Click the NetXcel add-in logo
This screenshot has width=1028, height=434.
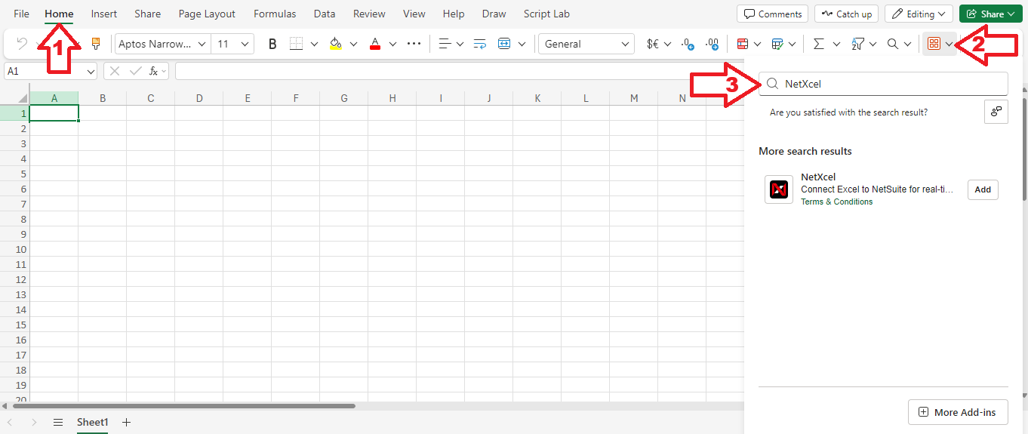(779, 189)
